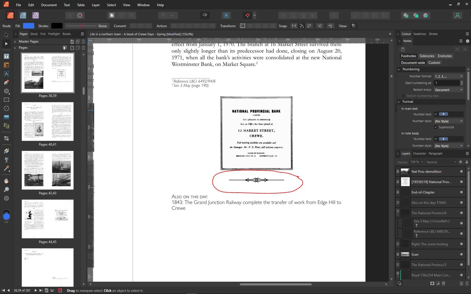
Task: Open the Layer menu
Action: pos(96,5)
